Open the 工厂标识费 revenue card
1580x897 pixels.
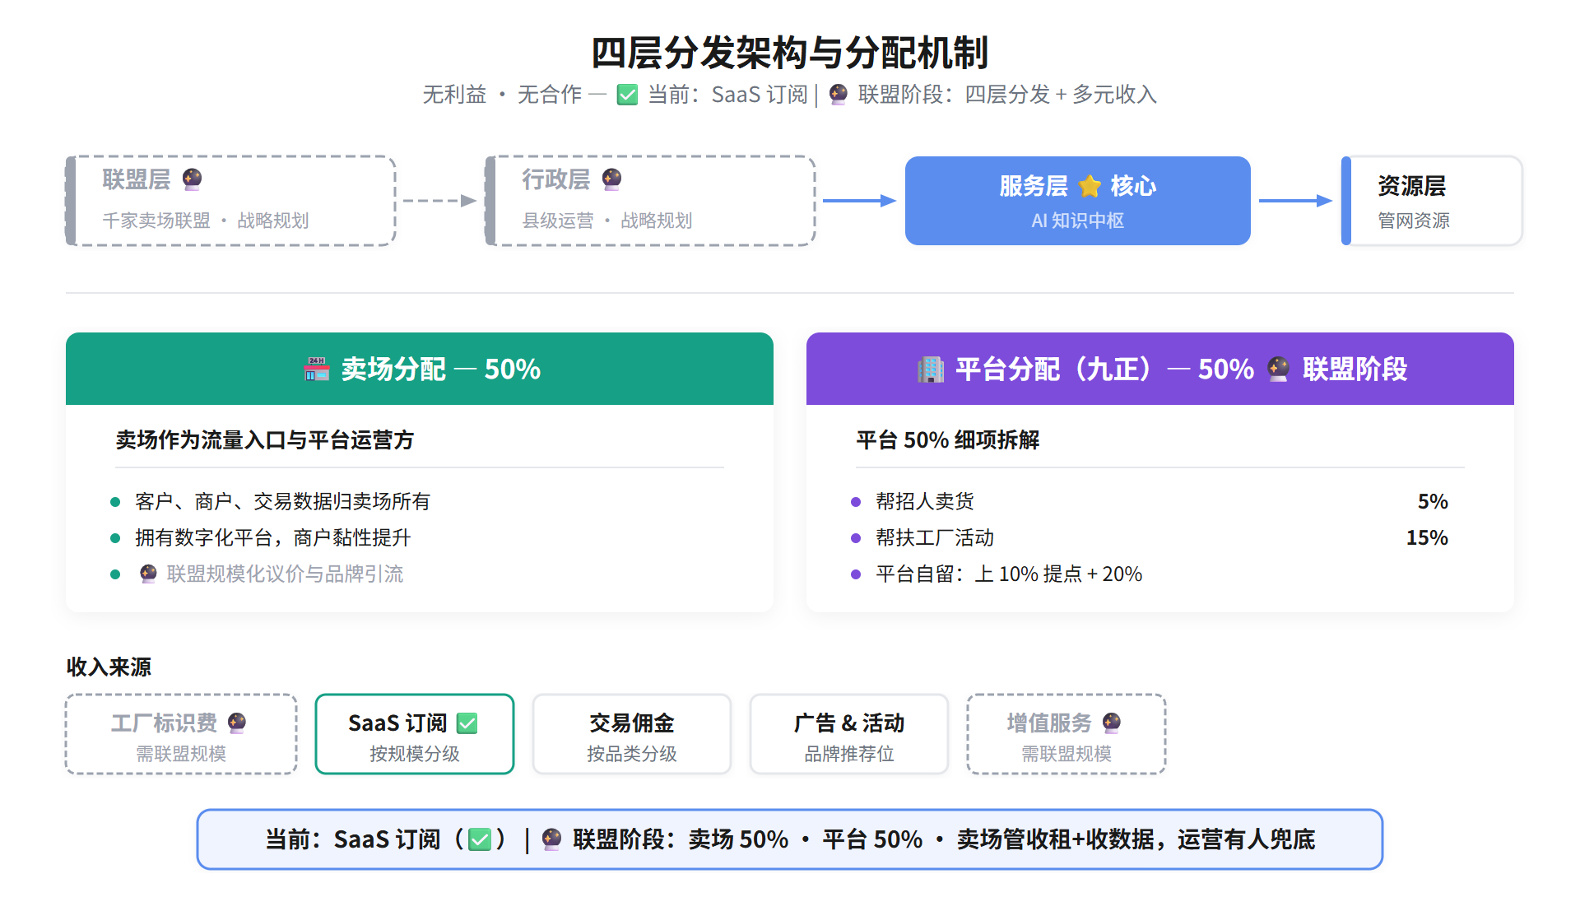tap(181, 734)
